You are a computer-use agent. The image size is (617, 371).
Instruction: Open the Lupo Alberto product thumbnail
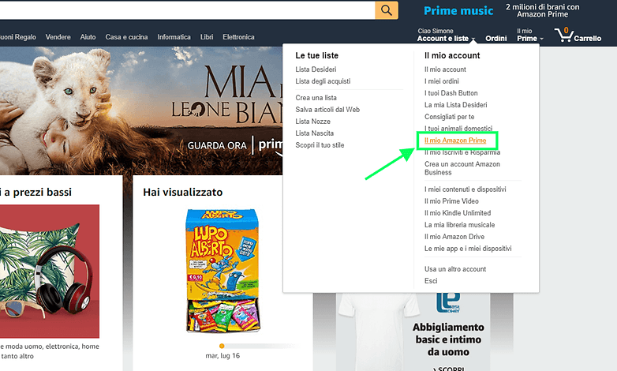click(x=222, y=271)
